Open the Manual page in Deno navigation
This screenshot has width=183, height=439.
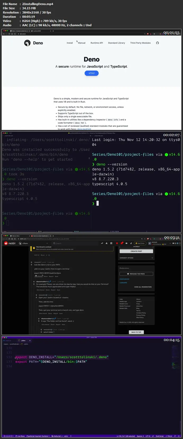click(x=82, y=43)
